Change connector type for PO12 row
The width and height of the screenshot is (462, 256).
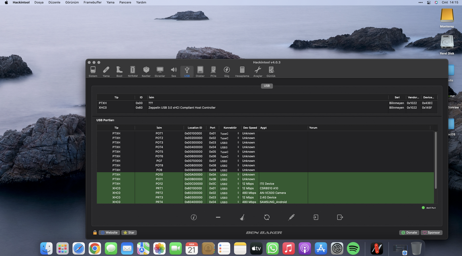pos(238,184)
